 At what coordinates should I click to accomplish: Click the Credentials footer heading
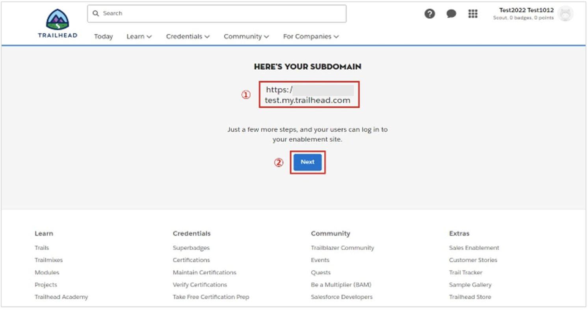pyautogui.click(x=192, y=233)
